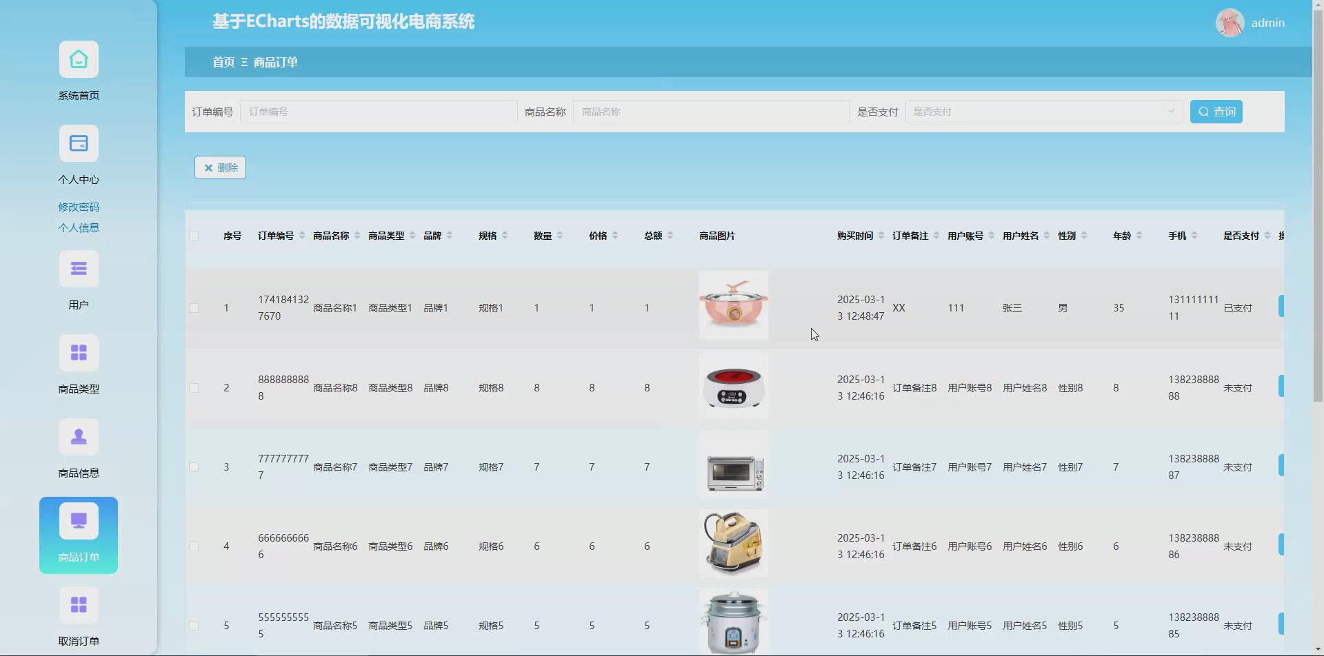Click the 删除 button
The width and height of the screenshot is (1324, 656).
tap(220, 167)
